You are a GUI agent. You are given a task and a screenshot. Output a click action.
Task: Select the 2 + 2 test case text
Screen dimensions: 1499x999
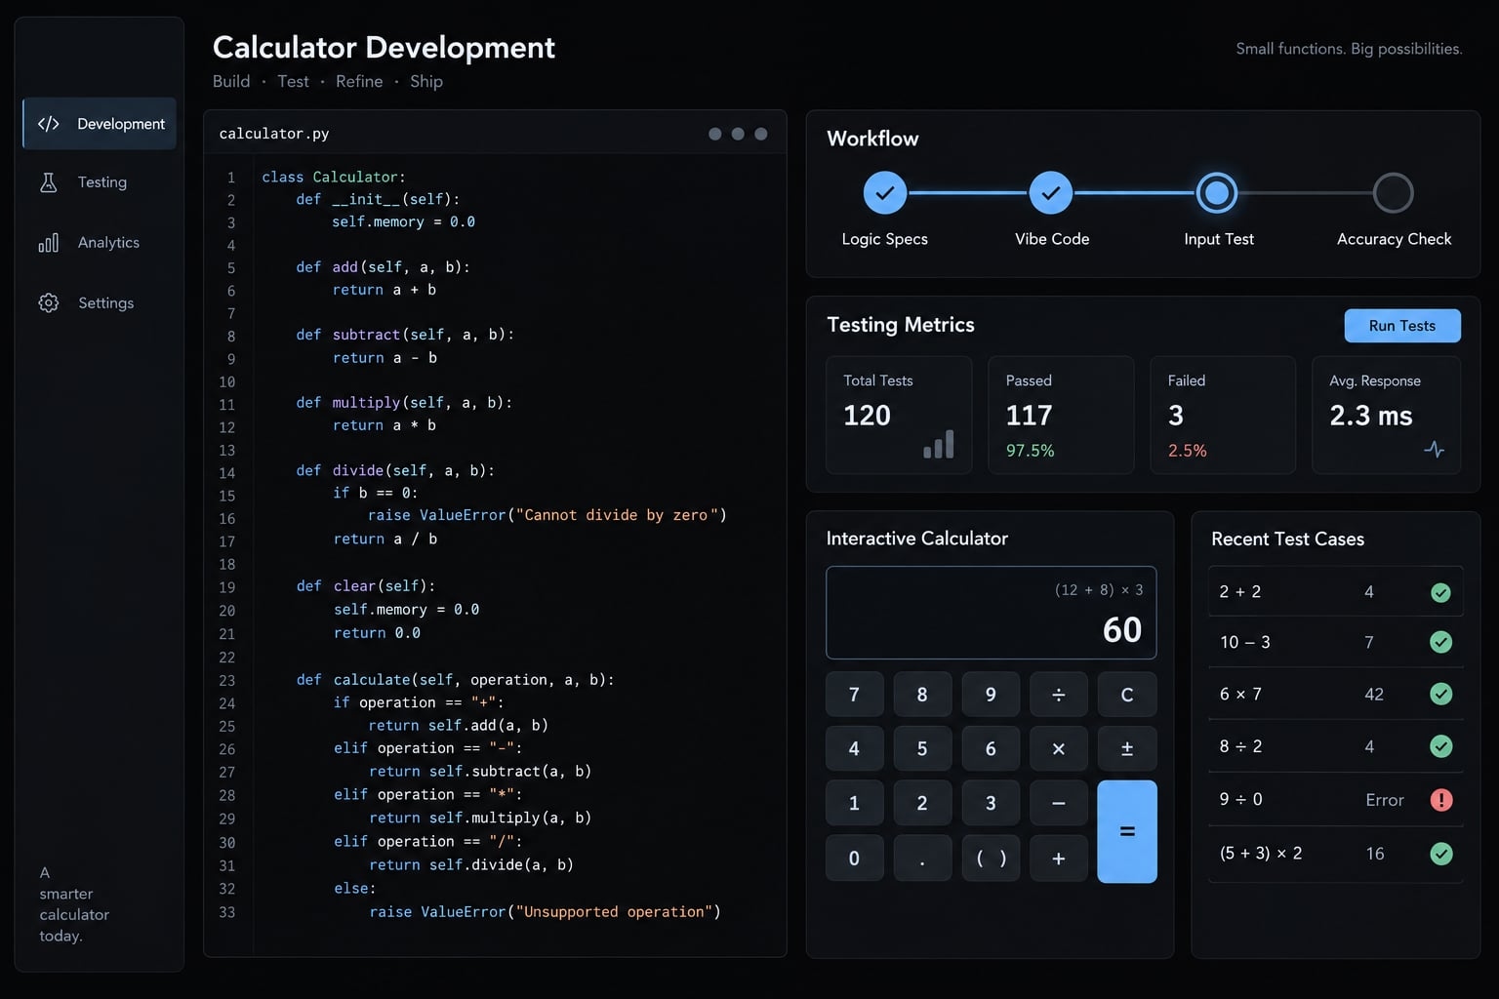1239,592
